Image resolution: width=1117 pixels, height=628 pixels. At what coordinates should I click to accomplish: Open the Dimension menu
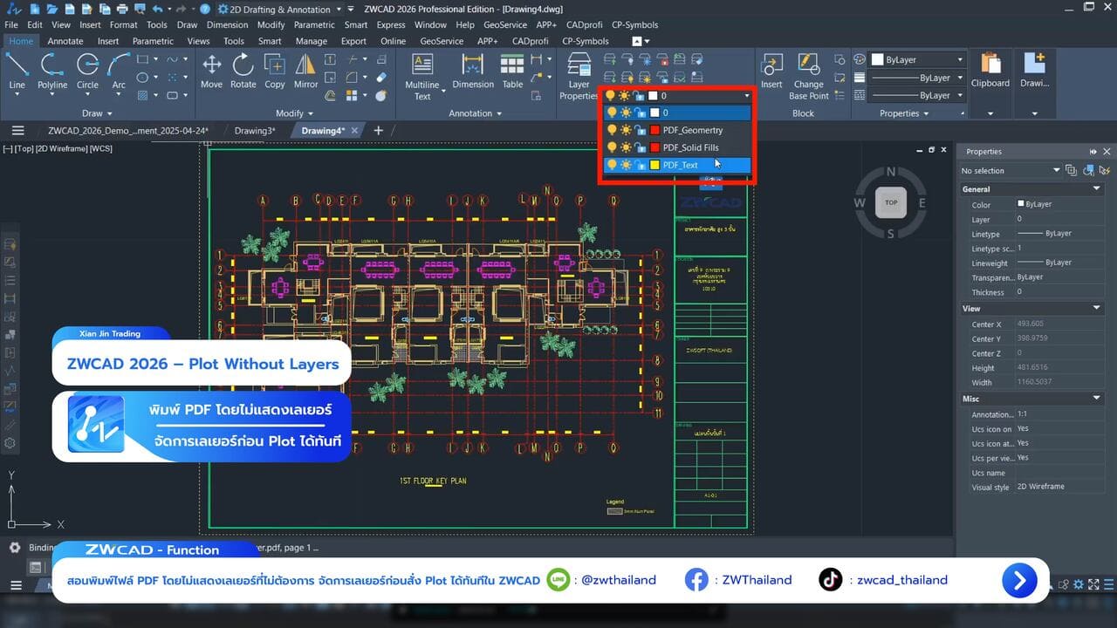pyautogui.click(x=227, y=25)
